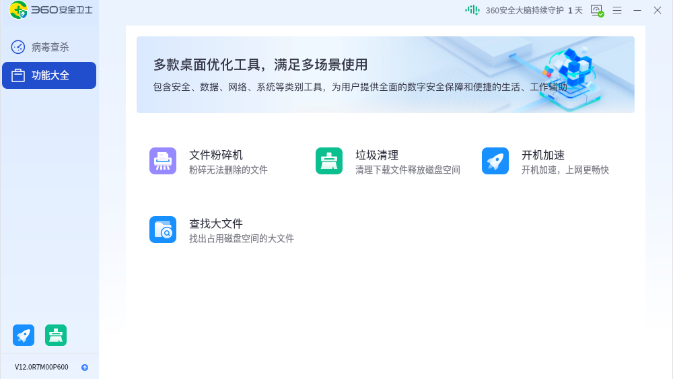Click the 360安全大脑 sound wave icon
Viewport: 673px width, 379px height.
click(472, 10)
